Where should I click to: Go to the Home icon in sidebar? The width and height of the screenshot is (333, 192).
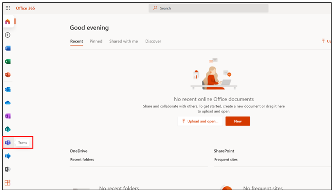[8, 21]
